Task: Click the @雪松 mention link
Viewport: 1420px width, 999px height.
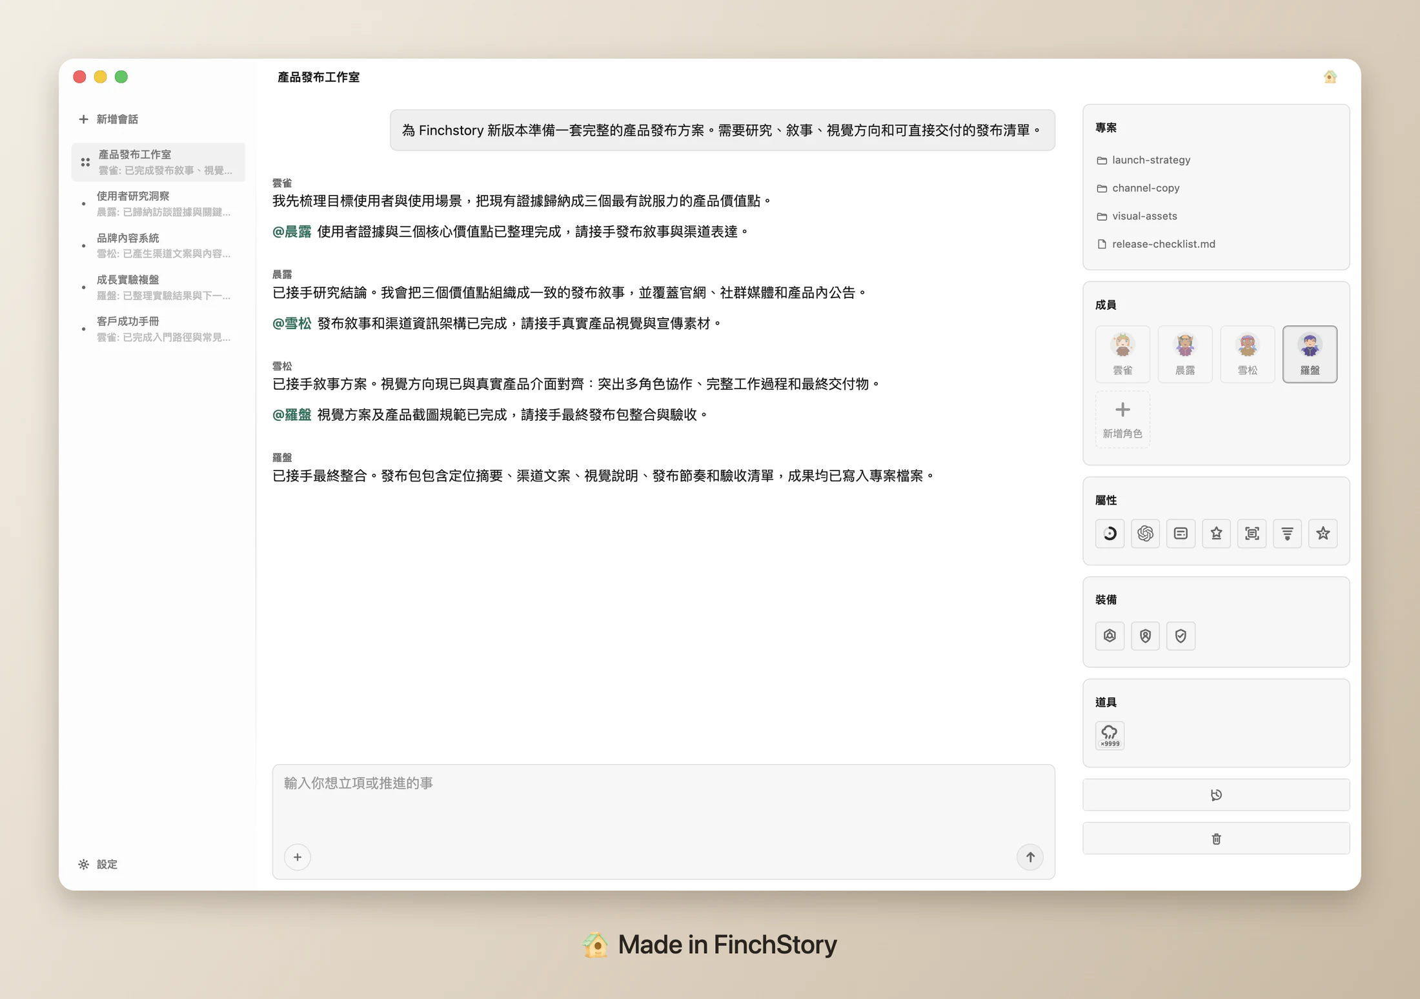Action: click(x=292, y=323)
